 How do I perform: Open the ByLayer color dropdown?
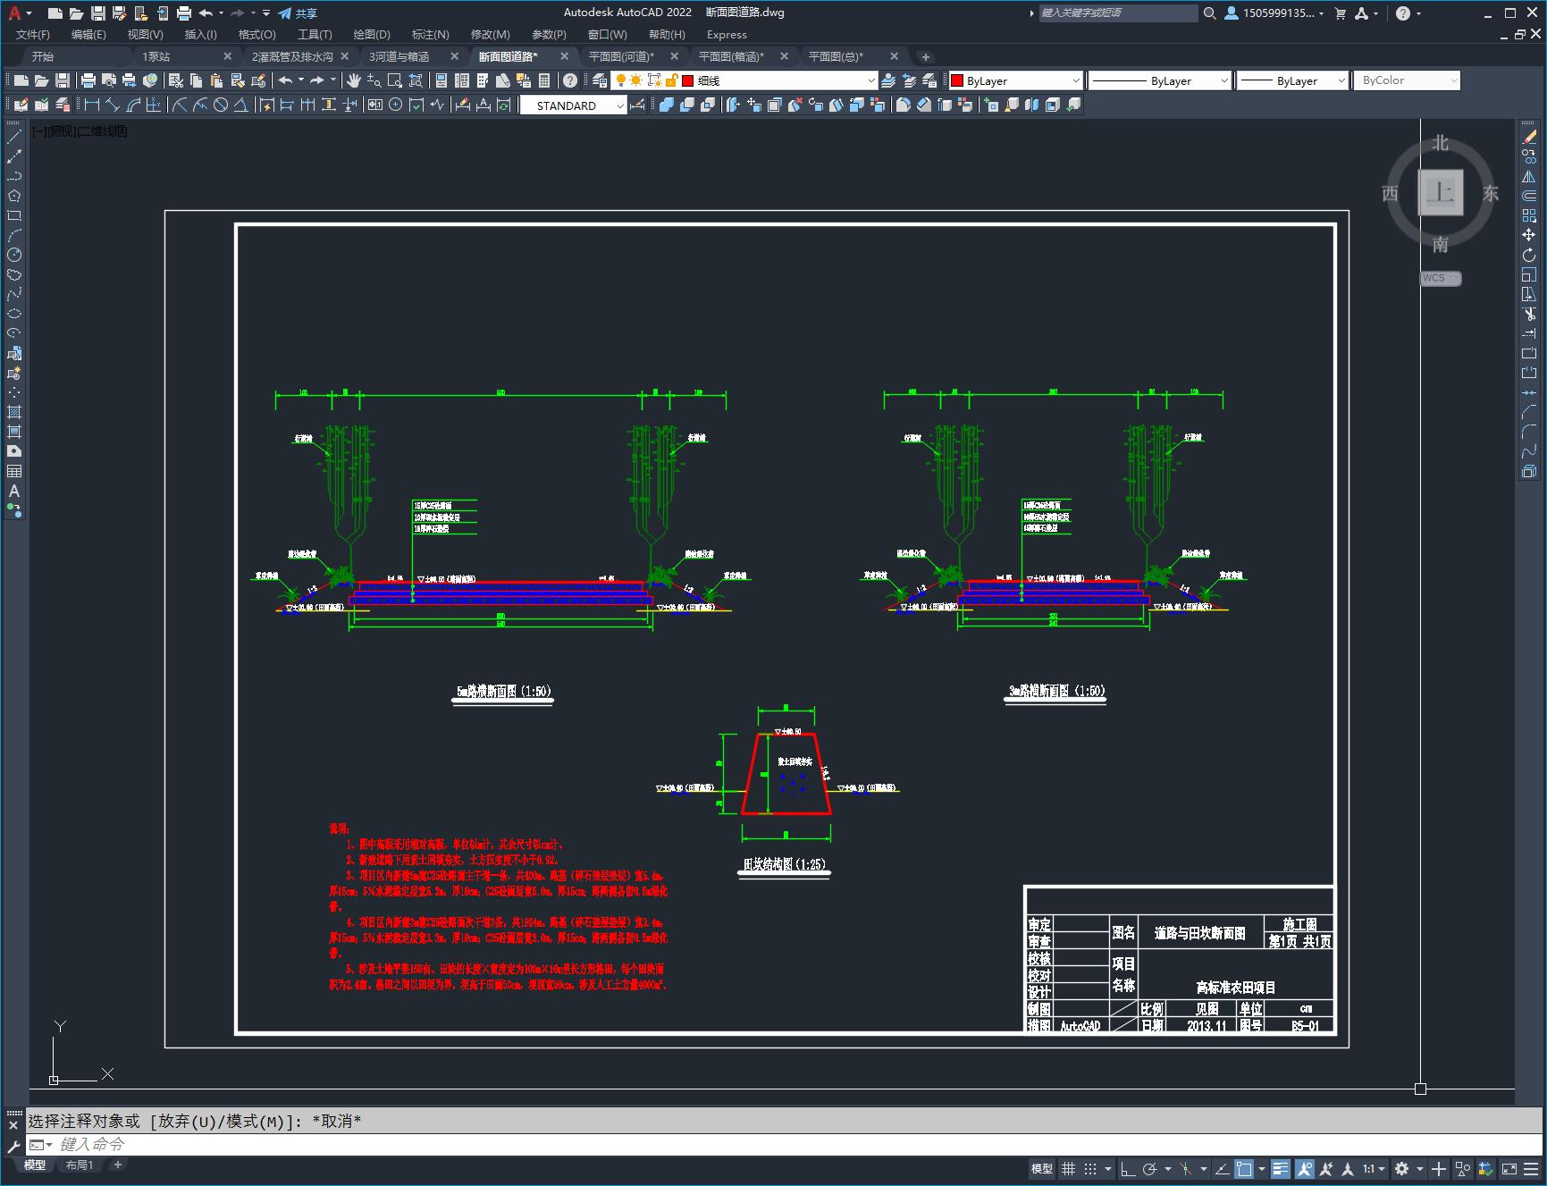[1015, 80]
